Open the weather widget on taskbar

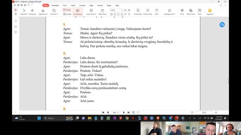tap(20, 118)
